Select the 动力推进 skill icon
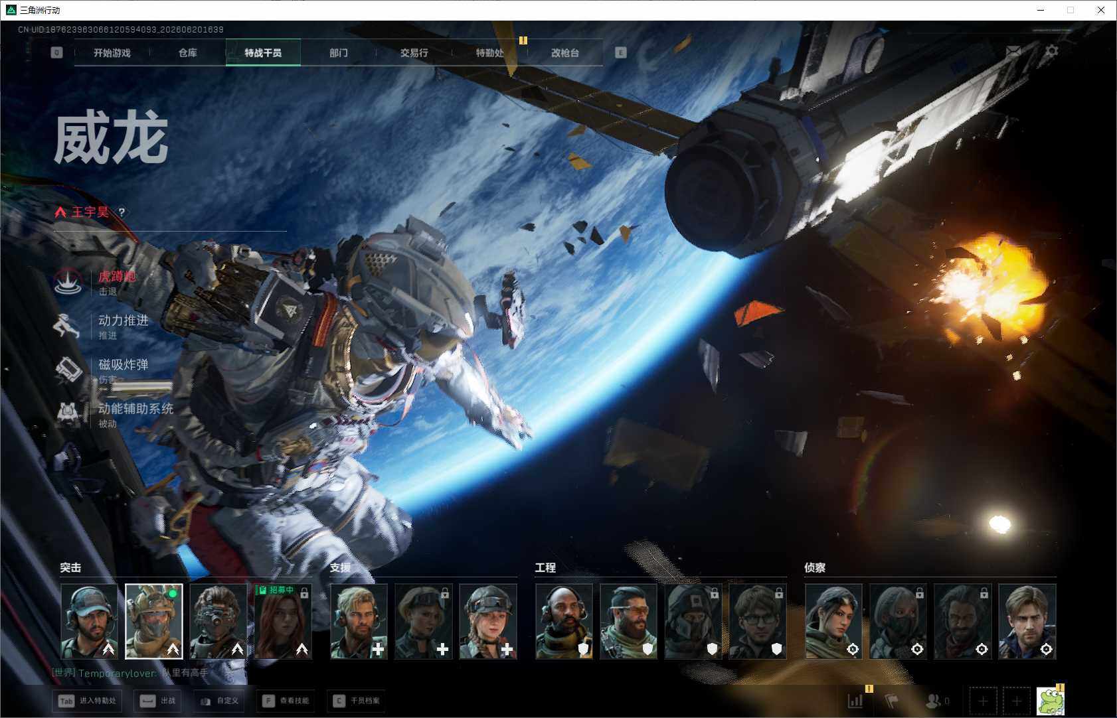The height and width of the screenshot is (718, 1117). coord(68,326)
